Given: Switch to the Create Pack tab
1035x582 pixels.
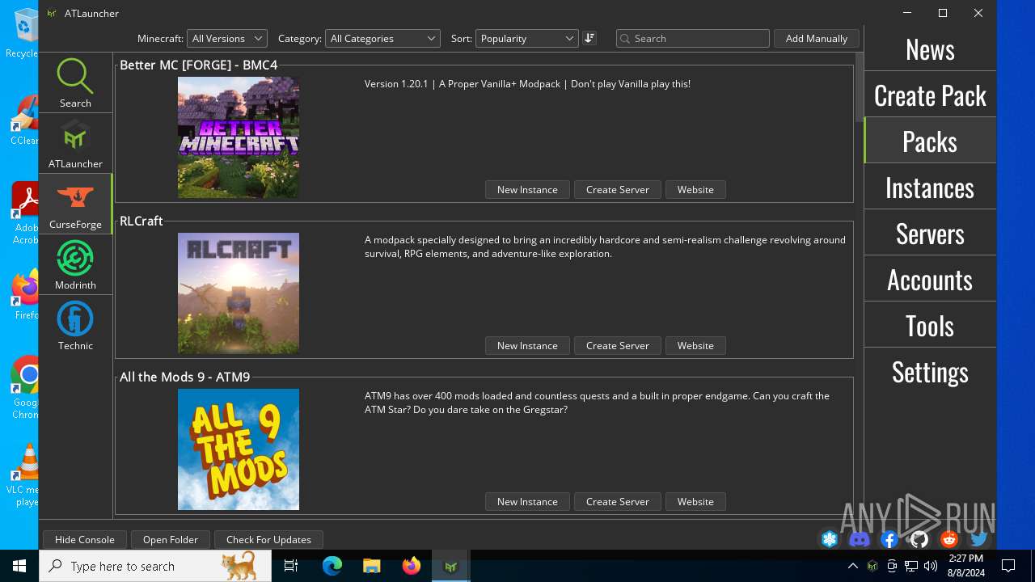Looking at the screenshot, I should 930,95.
